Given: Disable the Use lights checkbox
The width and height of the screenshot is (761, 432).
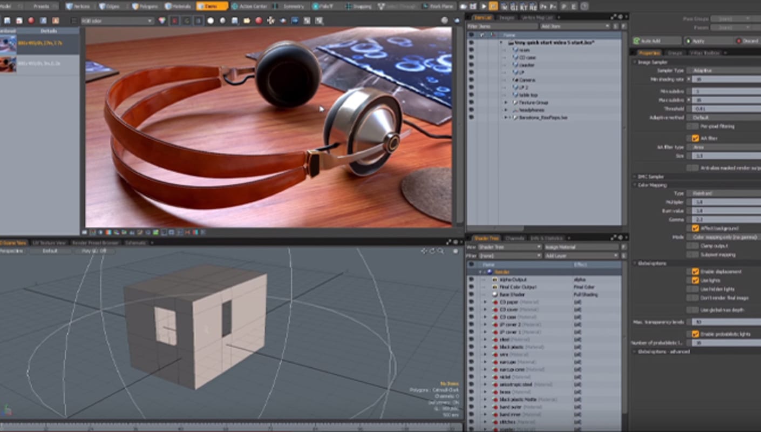Looking at the screenshot, I should pyautogui.click(x=695, y=280).
